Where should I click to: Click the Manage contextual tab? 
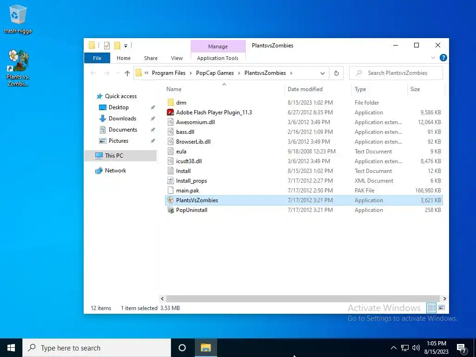pos(218,46)
